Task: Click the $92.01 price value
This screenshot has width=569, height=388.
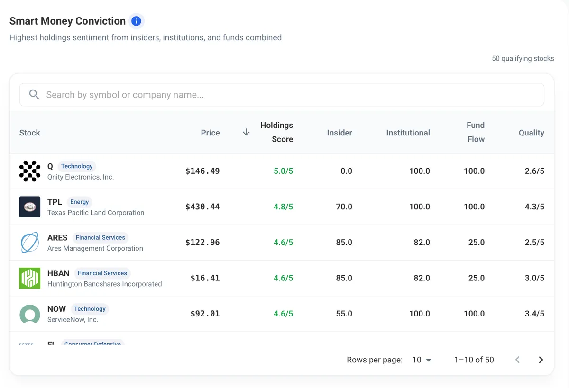Action: click(x=205, y=314)
